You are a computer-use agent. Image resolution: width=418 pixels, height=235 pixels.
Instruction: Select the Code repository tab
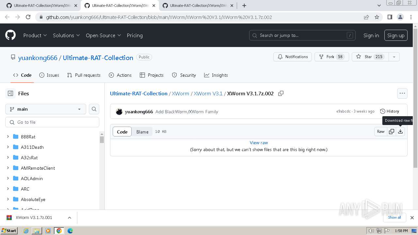(x=22, y=75)
